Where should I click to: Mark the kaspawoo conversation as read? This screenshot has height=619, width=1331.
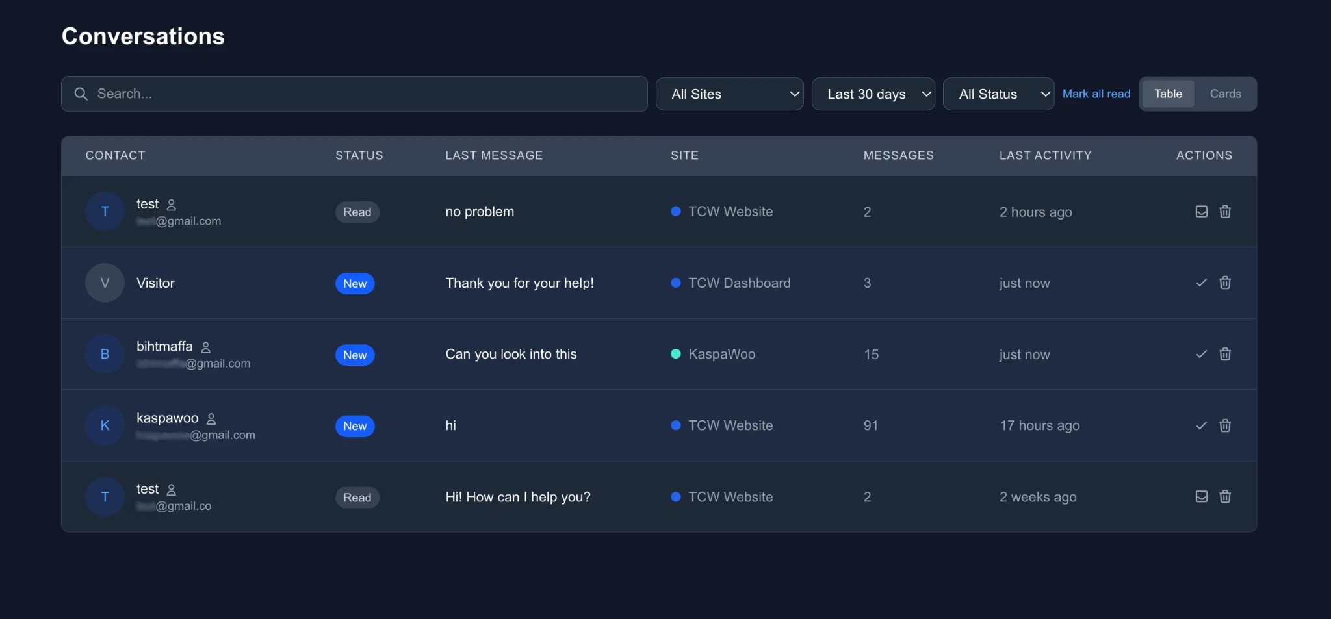tap(1200, 426)
